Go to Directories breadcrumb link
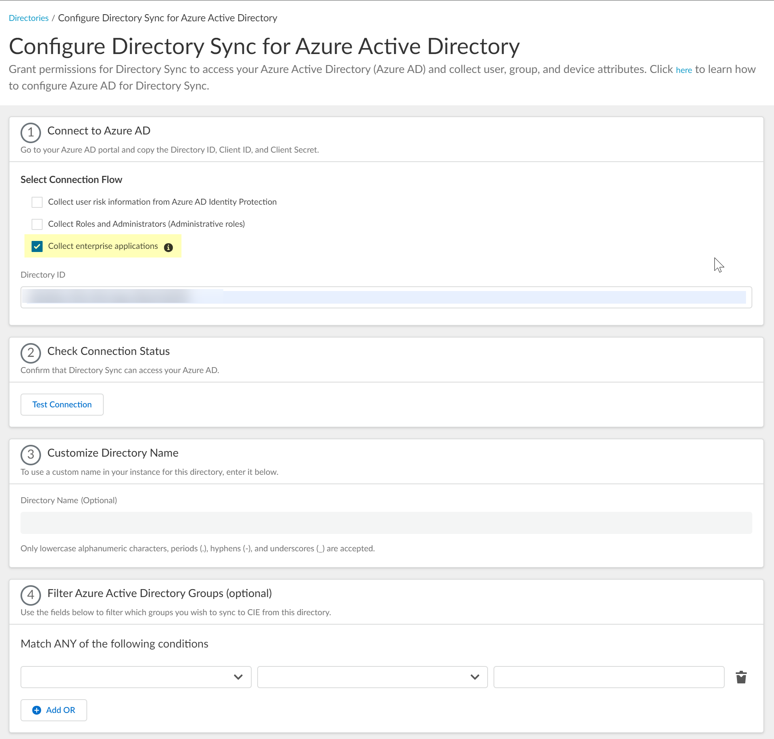This screenshot has width=774, height=739. coord(28,18)
